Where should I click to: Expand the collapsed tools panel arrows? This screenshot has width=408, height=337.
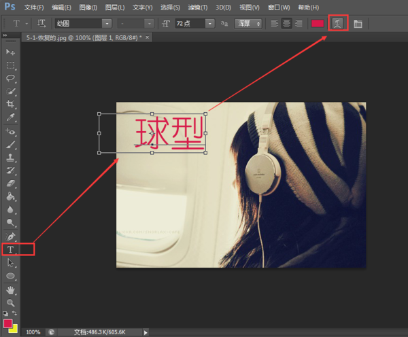[x=5, y=35]
